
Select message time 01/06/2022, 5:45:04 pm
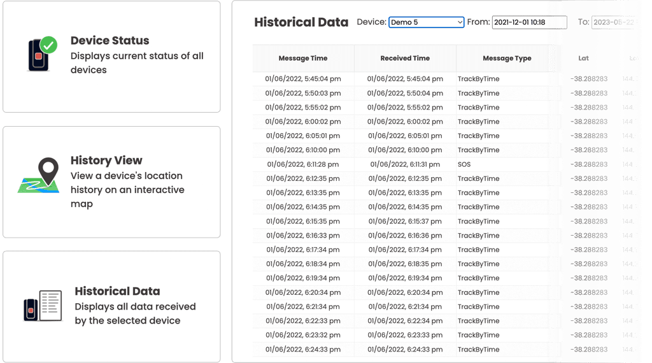[303, 79]
